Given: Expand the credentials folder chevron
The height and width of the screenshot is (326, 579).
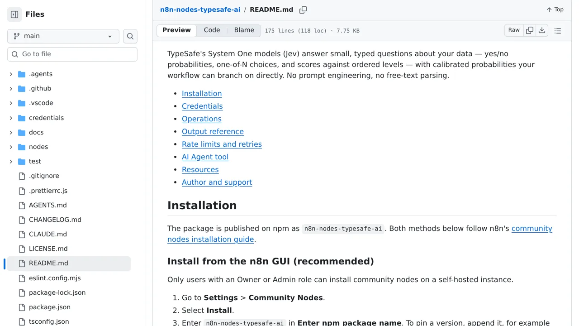Looking at the screenshot, I should (x=11, y=118).
